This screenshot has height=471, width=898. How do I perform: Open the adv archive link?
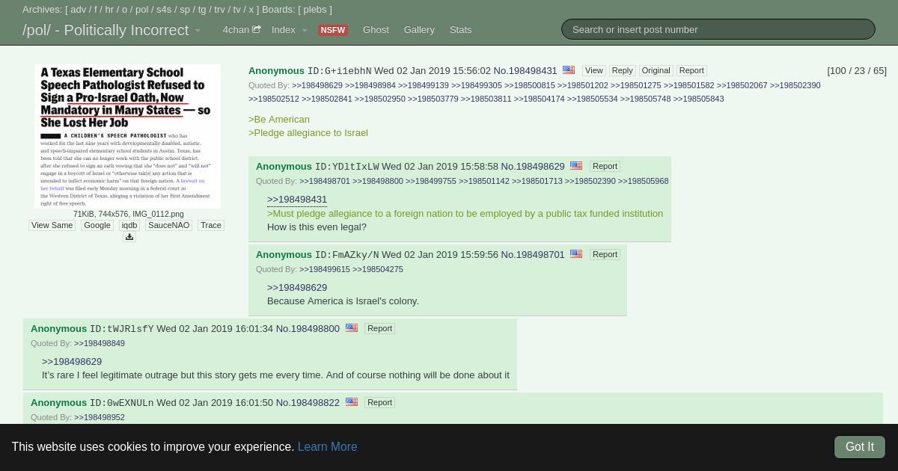79,10
